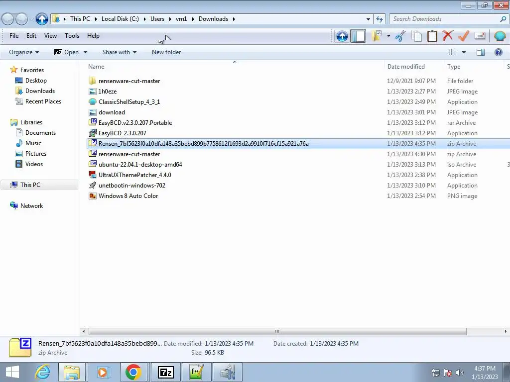Screen dimensions: 510x382
Task: Open the Help menu
Action: point(93,36)
